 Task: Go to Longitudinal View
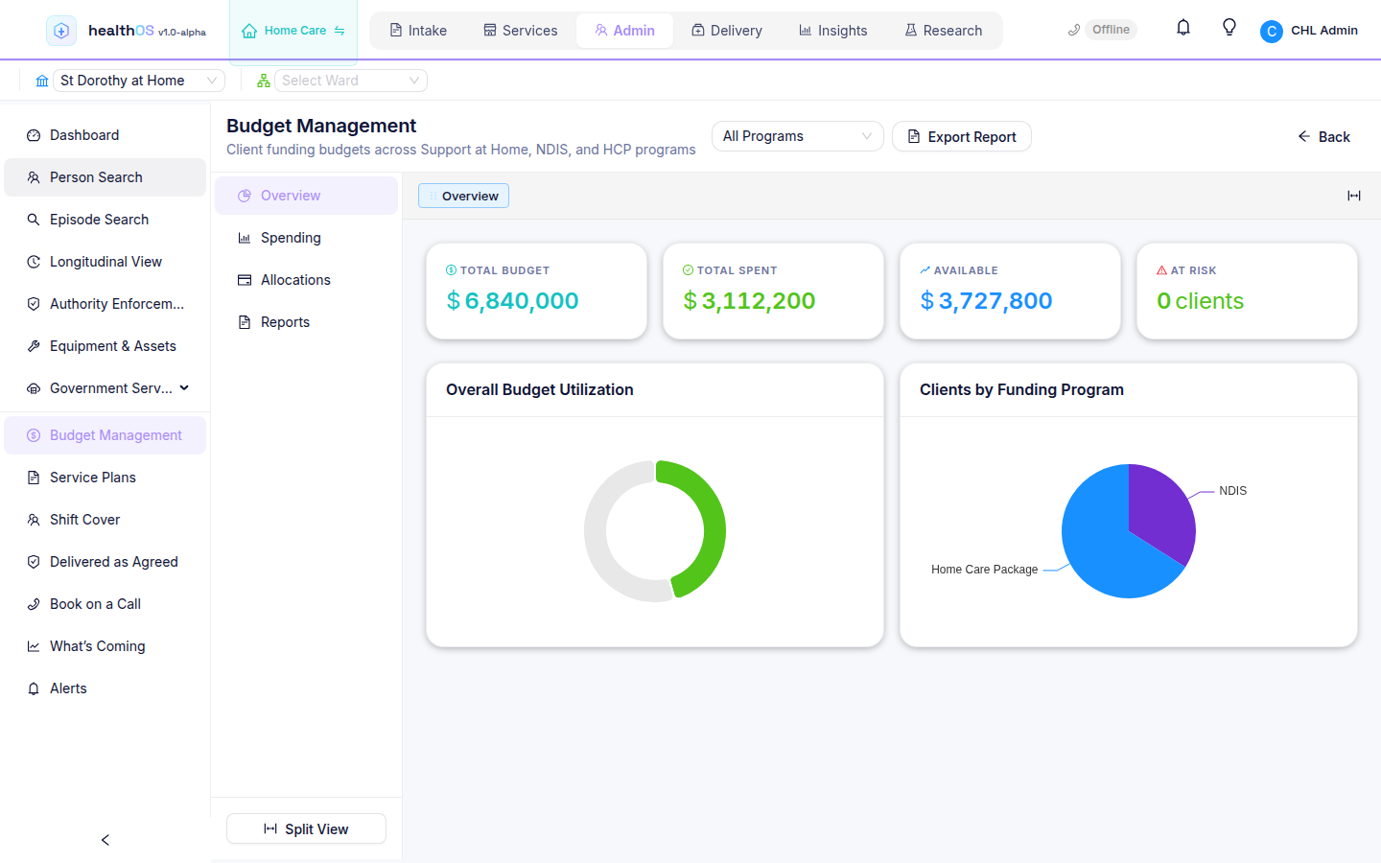tap(105, 262)
